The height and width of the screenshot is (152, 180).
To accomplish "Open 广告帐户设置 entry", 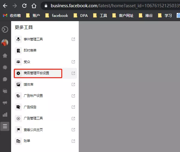I will click(x=45, y=96).
